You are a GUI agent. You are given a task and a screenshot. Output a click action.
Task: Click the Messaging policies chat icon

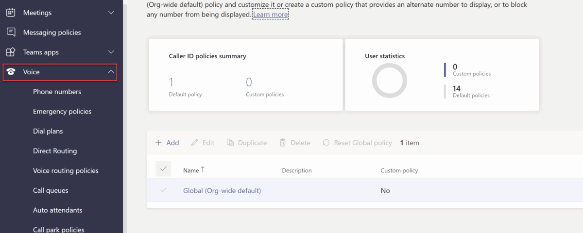(x=11, y=33)
